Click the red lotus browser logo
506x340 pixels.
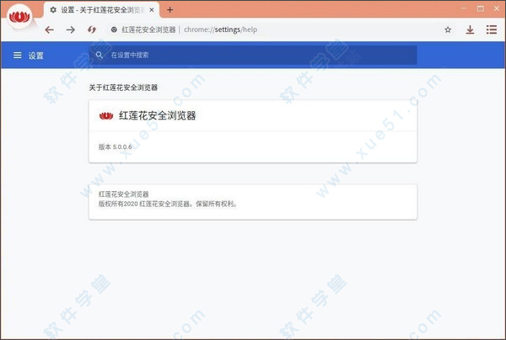19,17
